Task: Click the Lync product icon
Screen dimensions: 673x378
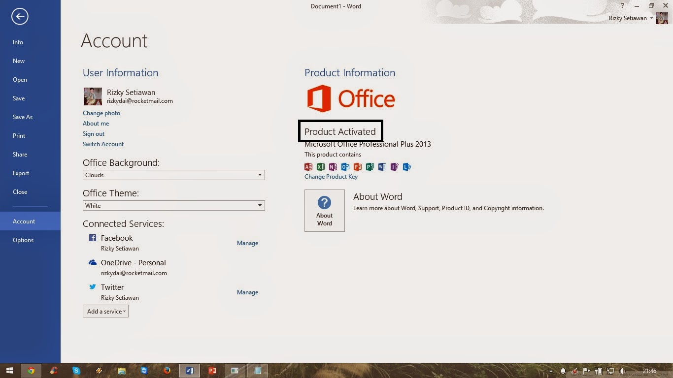Action: (407, 167)
